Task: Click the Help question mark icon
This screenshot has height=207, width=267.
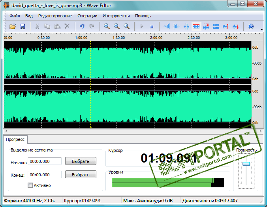Action: [250, 26]
